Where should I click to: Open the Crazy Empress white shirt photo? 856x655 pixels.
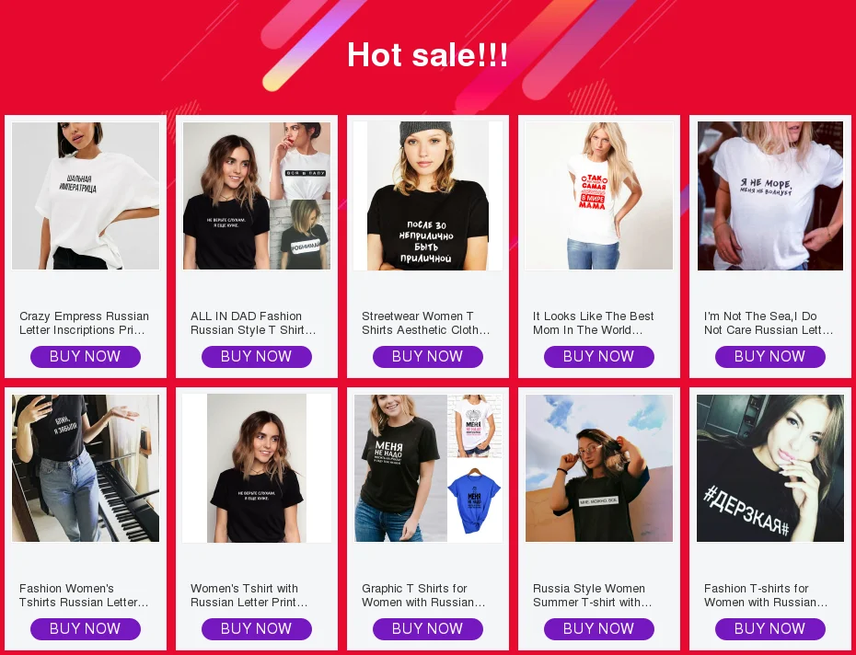click(86, 196)
